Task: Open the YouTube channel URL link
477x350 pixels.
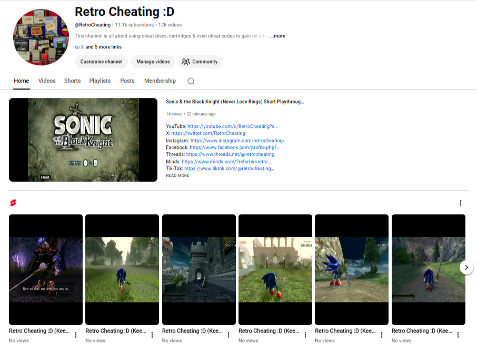Action: [233, 126]
